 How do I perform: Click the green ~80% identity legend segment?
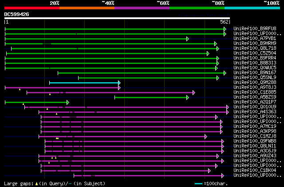pos(197,8)
